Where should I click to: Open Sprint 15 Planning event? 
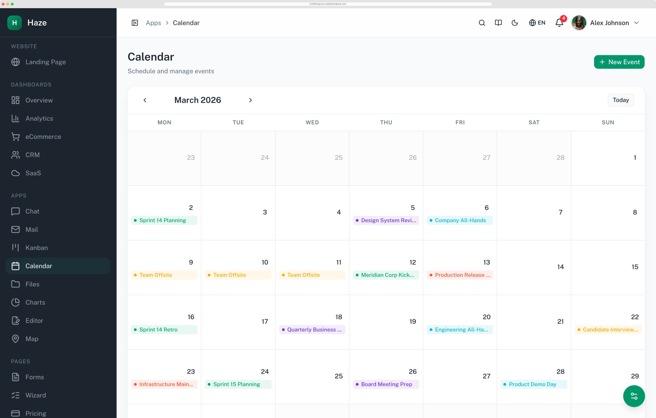coord(238,384)
